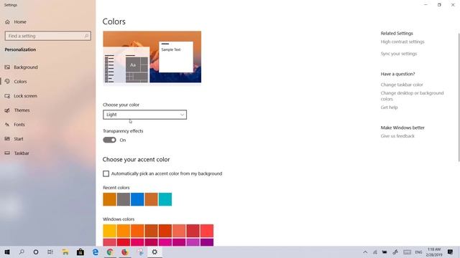The height and width of the screenshot is (258, 460).
Task: Open High contrast settings link
Action: [x=402, y=42]
